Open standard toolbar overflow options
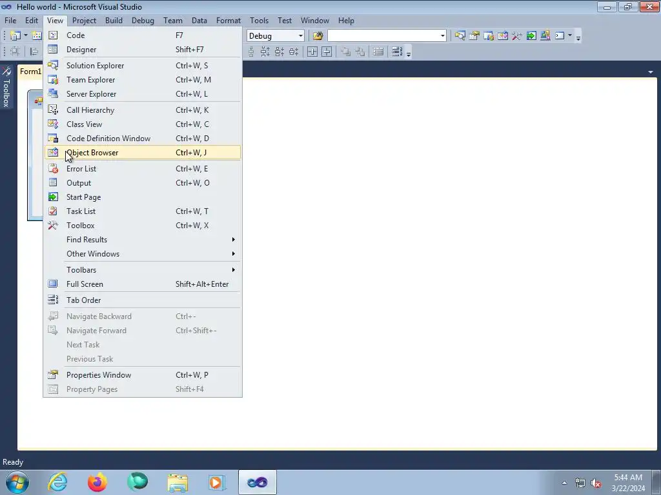Image resolution: width=661 pixels, height=495 pixels. tap(578, 38)
